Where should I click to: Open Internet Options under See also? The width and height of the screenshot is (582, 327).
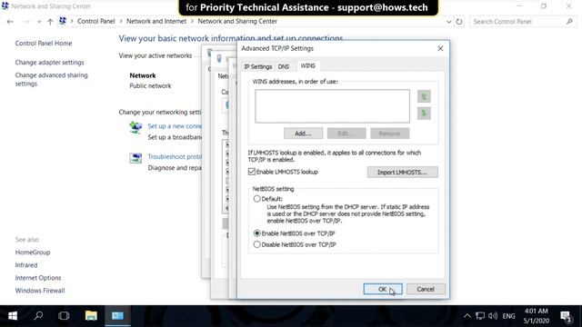38,278
